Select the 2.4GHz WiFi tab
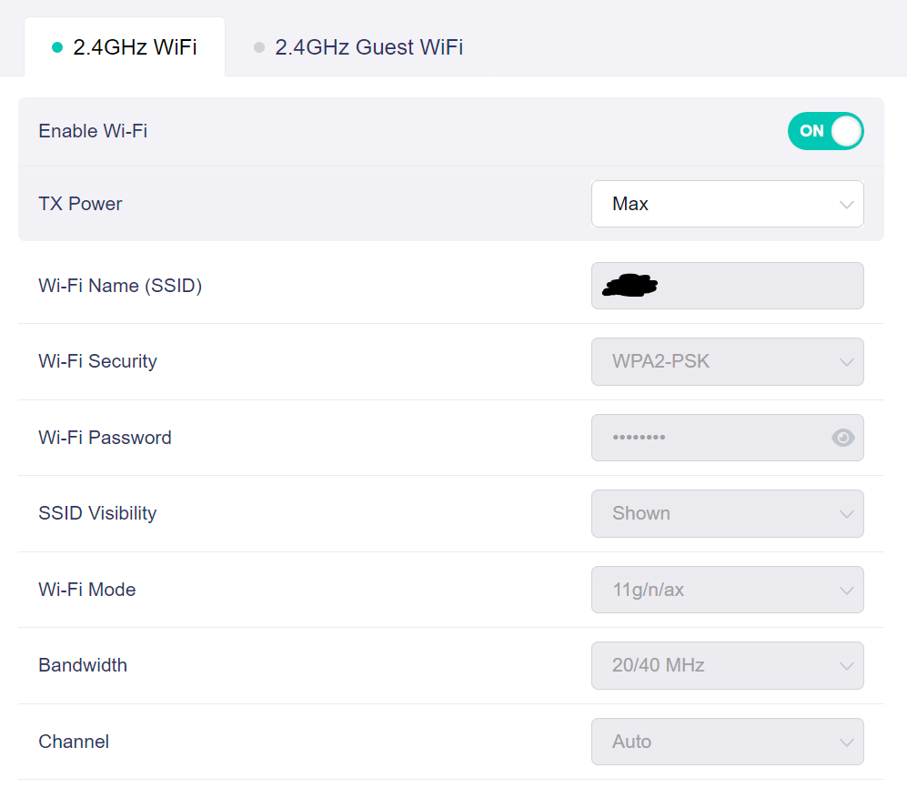 (x=125, y=47)
